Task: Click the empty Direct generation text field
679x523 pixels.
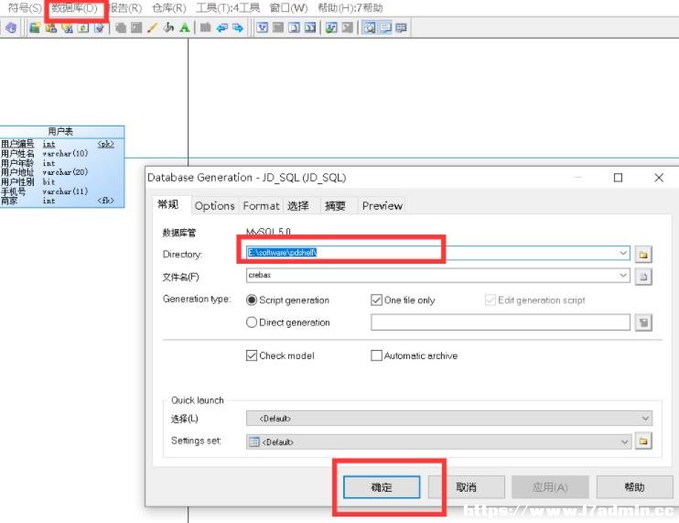Action: pos(501,321)
